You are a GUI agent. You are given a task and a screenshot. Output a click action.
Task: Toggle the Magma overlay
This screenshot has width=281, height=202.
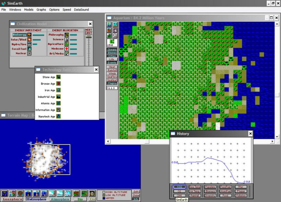[112, 83]
